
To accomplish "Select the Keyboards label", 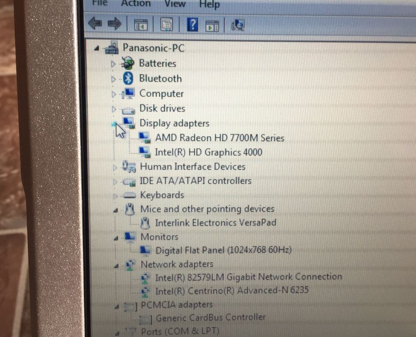I will pyautogui.click(x=162, y=195).
